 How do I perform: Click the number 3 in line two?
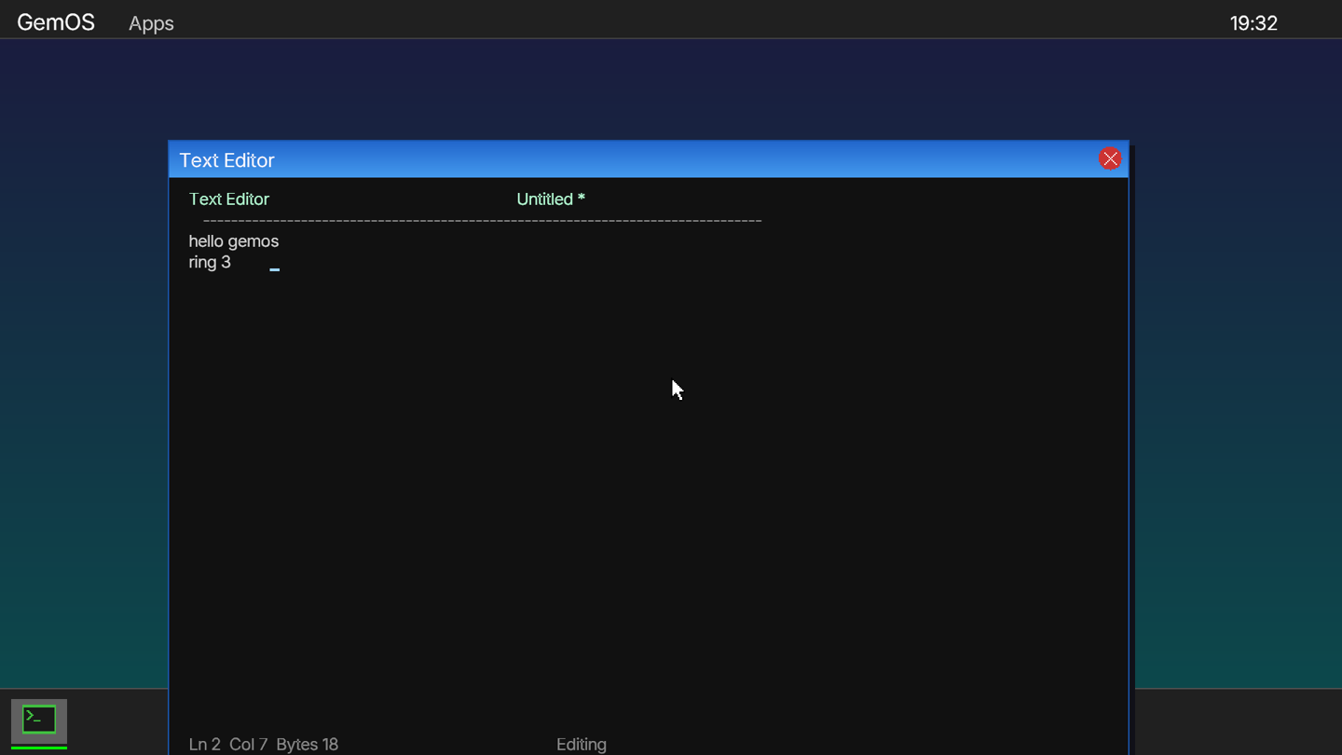click(226, 263)
